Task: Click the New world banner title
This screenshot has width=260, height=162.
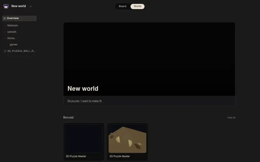Action: click(83, 89)
